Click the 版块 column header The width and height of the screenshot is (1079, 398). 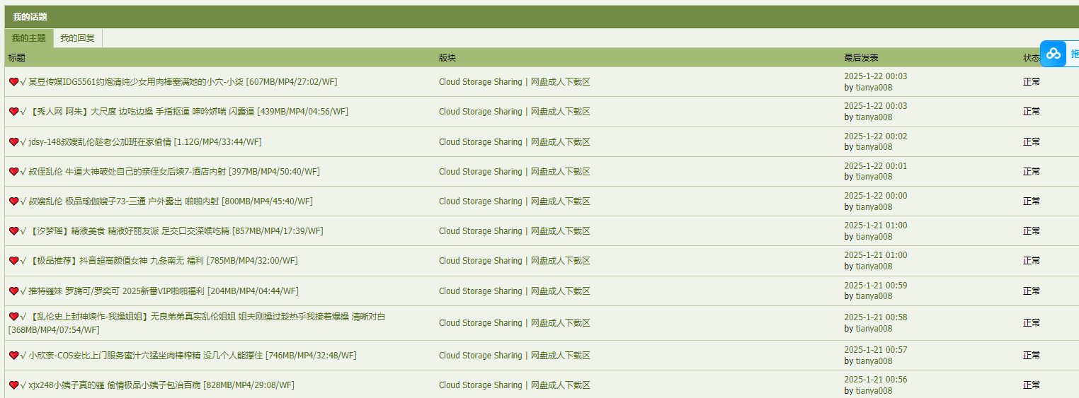(x=447, y=58)
